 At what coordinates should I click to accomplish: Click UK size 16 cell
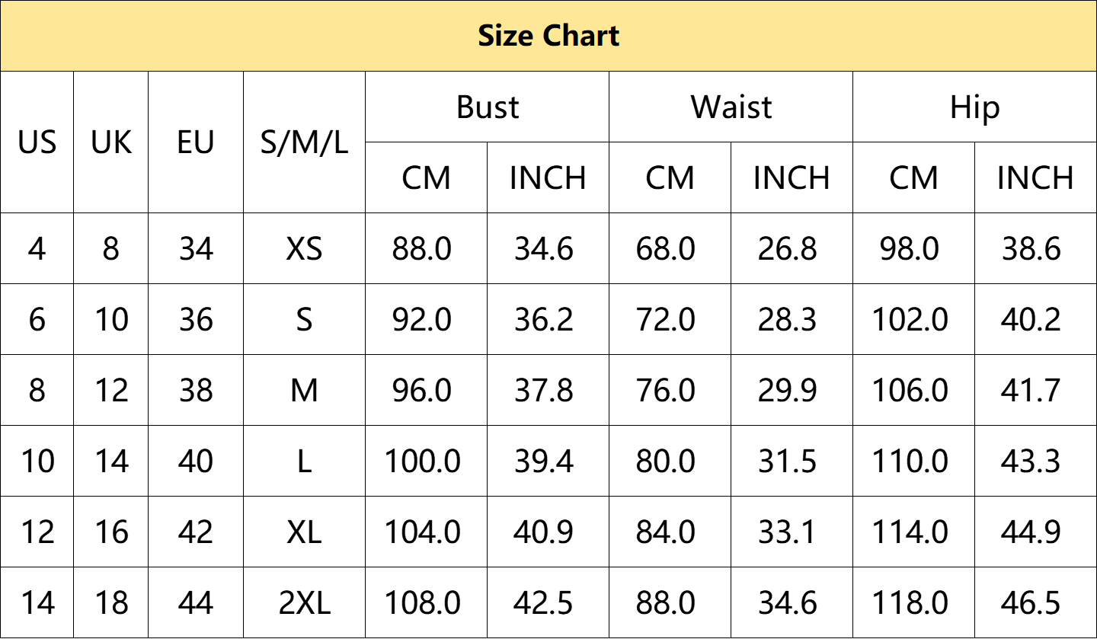pos(111,532)
